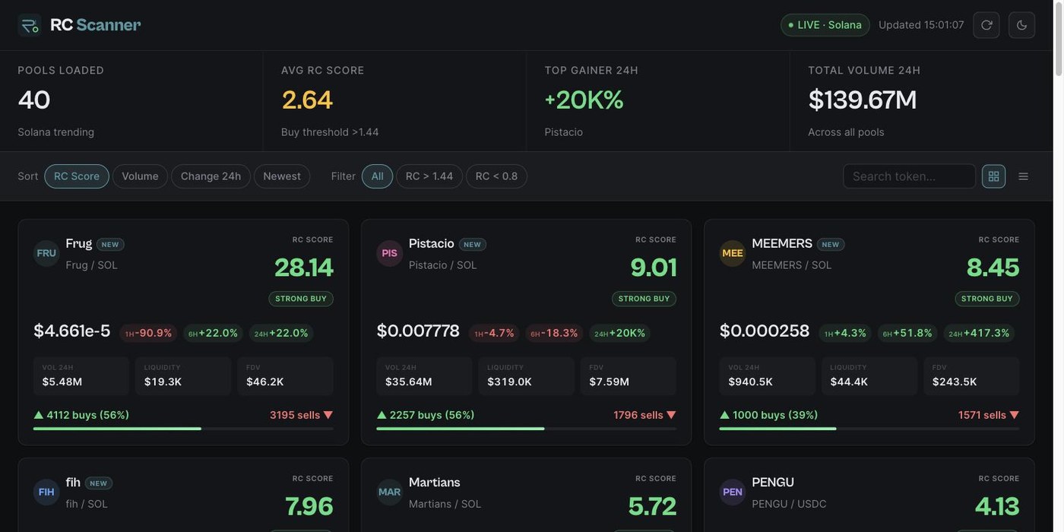Click Frug price $4.661e-5

coord(72,331)
